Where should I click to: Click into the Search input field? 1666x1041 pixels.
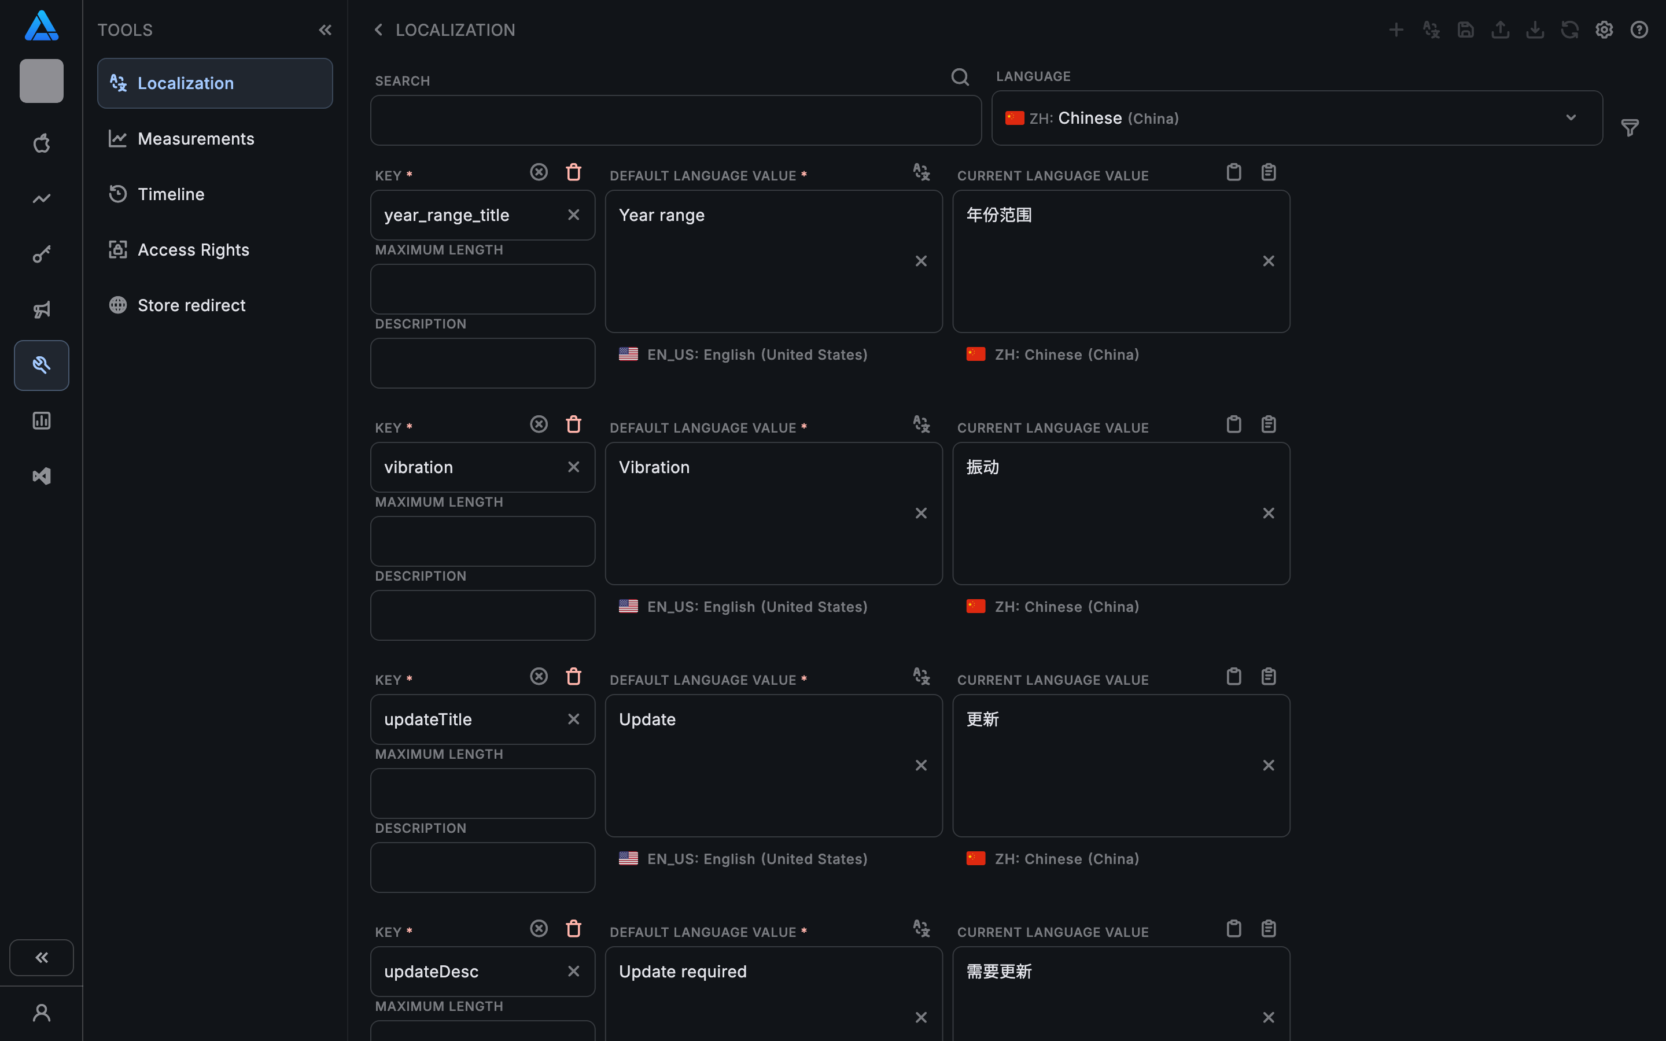pyautogui.click(x=674, y=120)
